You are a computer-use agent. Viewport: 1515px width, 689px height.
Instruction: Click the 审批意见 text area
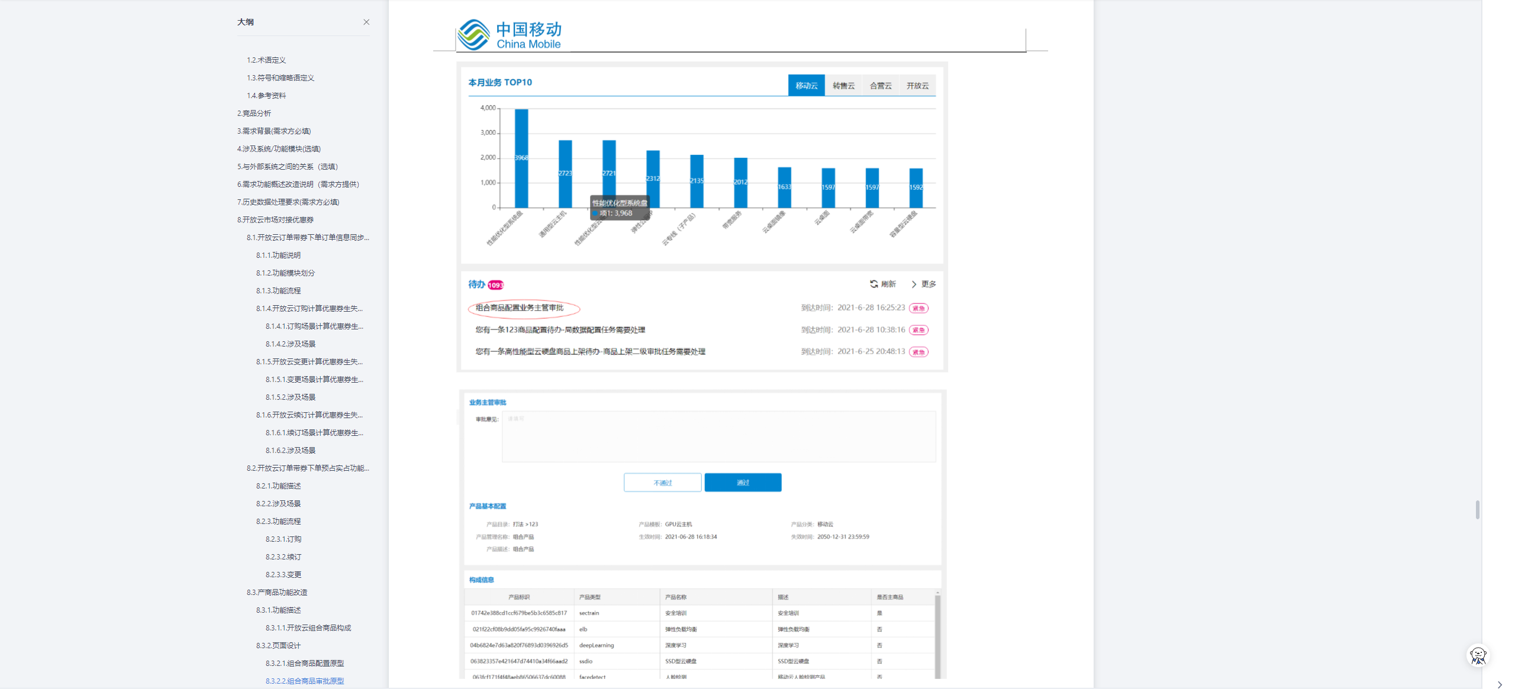pyautogui.click(x=718, y=436)
